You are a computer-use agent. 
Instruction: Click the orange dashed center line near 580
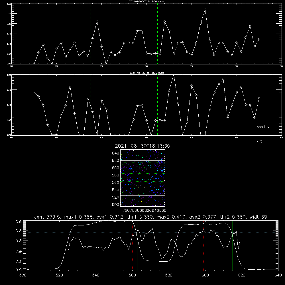click(x=168, y=245)
